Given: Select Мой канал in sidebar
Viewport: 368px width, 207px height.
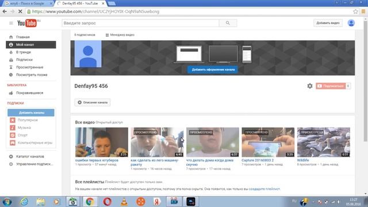Looking at the screenshot, I should pos(31,45).
